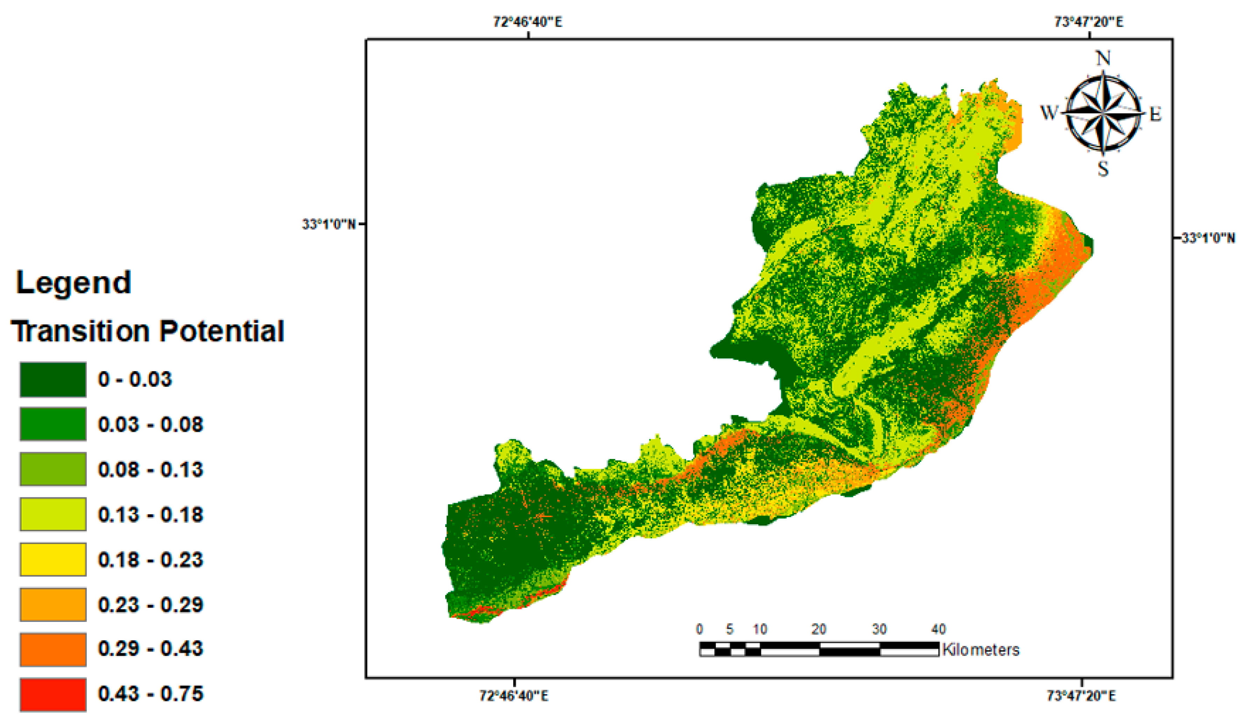Image resolution: width=1245 pixels, height=722 pixels.
Task: Click the 0.43 - 0.75 range text
Action: (150, 694)
